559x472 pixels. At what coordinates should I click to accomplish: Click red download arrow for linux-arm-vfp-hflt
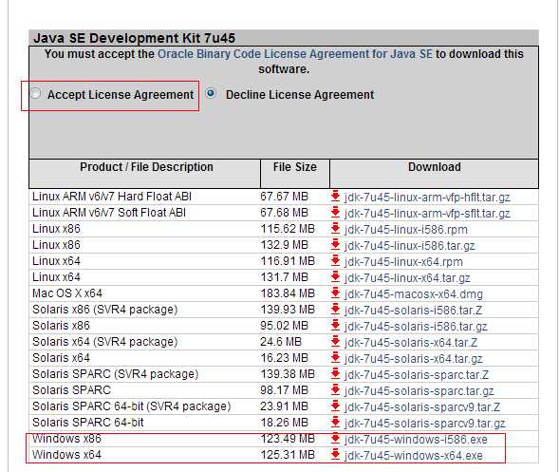(335, 197)
